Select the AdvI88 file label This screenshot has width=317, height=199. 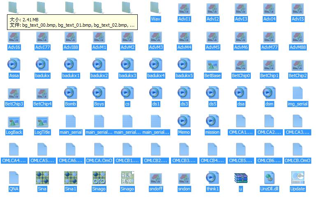pyautogui.click(x=71, y=47)
